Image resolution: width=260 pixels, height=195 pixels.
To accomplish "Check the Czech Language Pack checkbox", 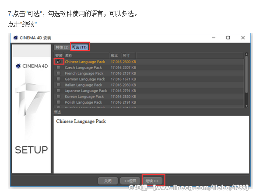I will tap(59, 67).
